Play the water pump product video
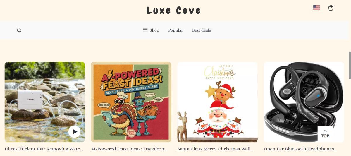The width and height of the screenshot is (351, 156). click(75, 132)
